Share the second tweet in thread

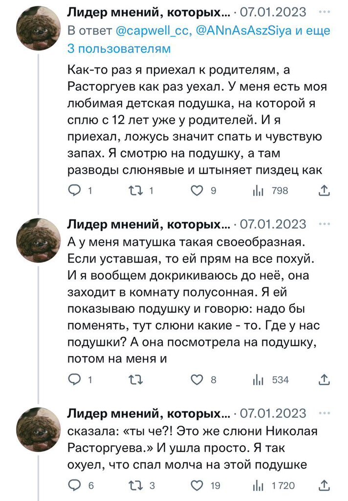(324, 380)
